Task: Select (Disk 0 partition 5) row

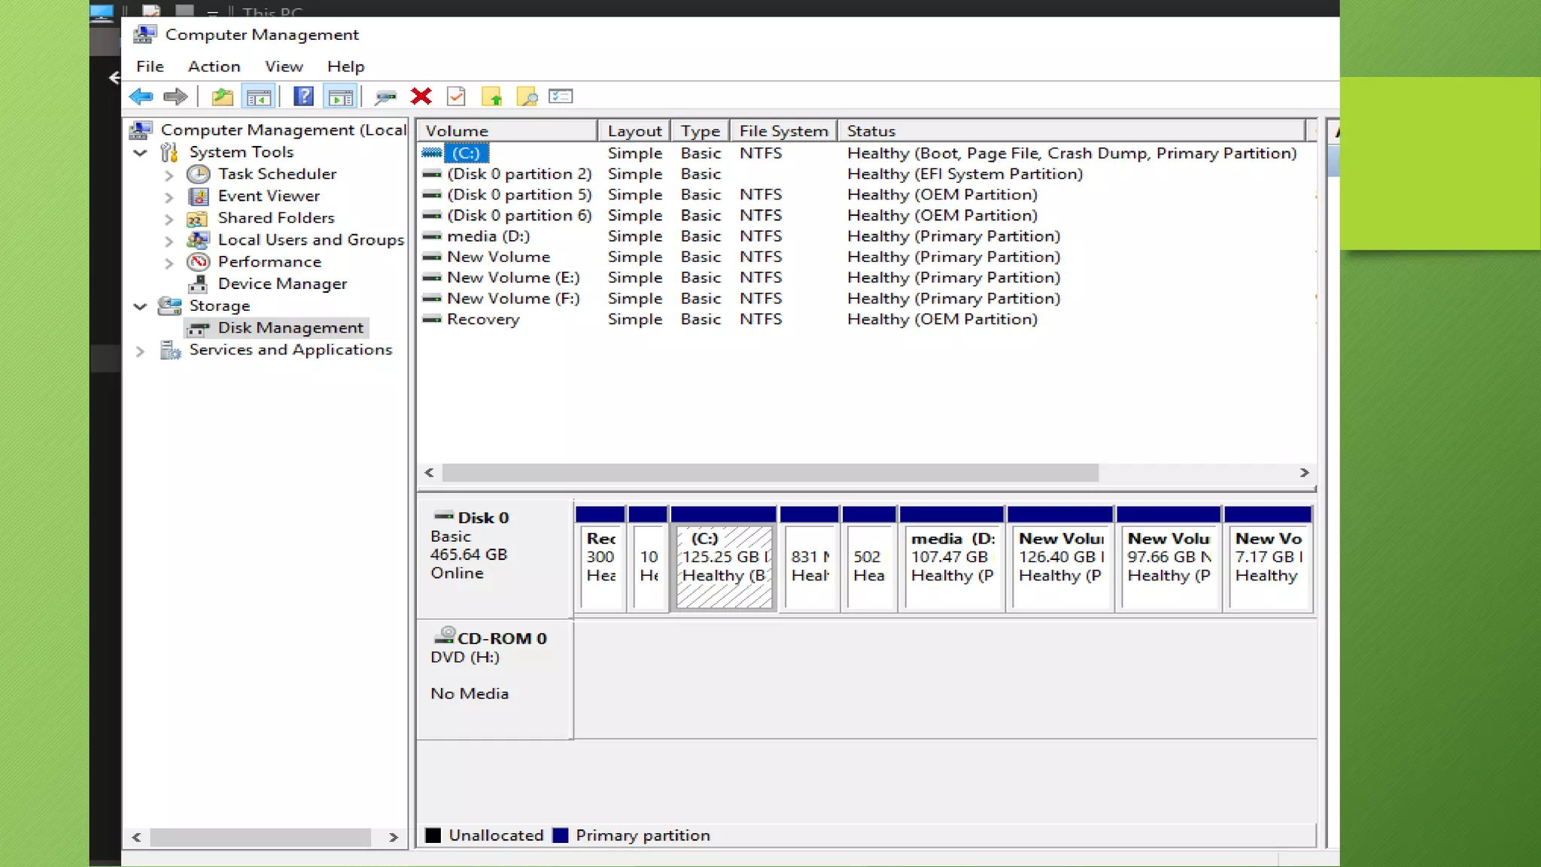Action: point(867,195)
